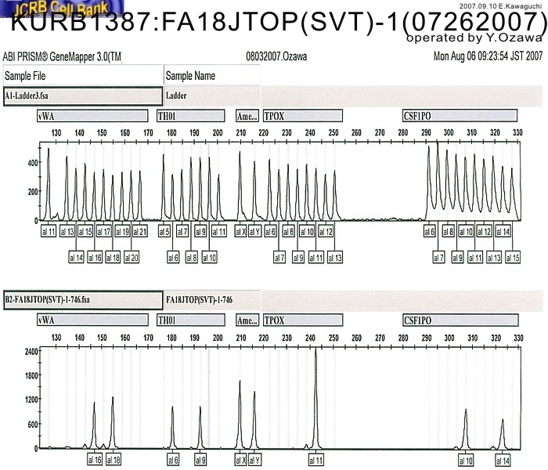Click the CSF1PO locus bar in the Ladder panel

(x=460, y=116)
